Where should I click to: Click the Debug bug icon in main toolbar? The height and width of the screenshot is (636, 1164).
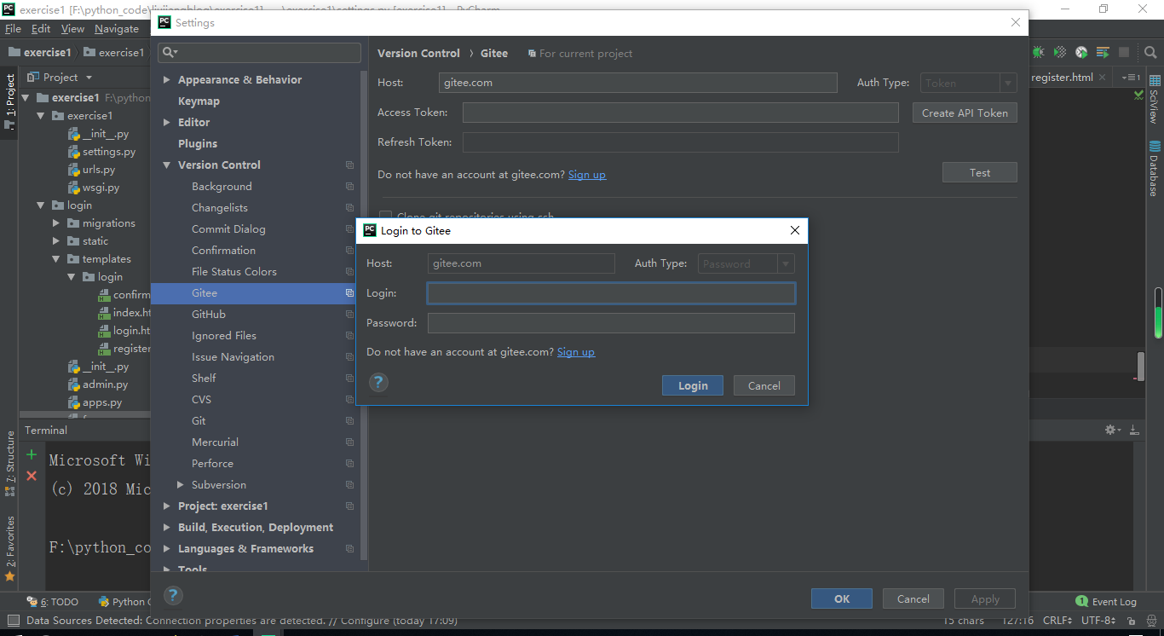(1039, 53)
